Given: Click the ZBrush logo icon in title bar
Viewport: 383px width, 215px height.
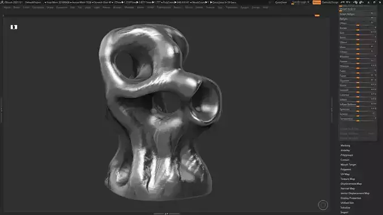Looking at the screenshot, I should point(2,2).
